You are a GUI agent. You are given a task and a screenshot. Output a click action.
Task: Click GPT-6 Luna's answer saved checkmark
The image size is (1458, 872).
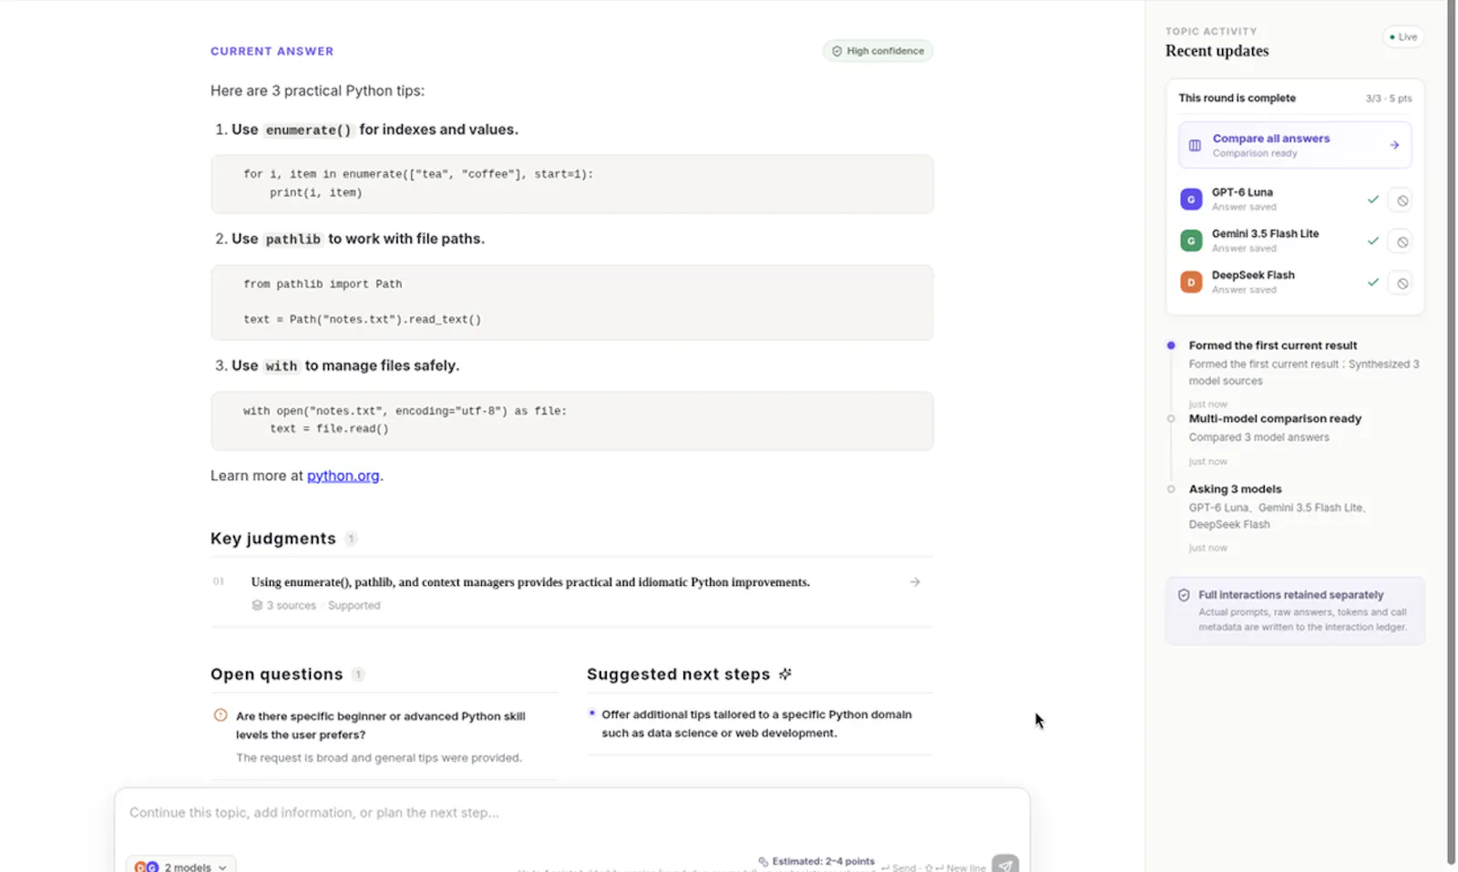pyautogui.click(x=1372, y=200)
